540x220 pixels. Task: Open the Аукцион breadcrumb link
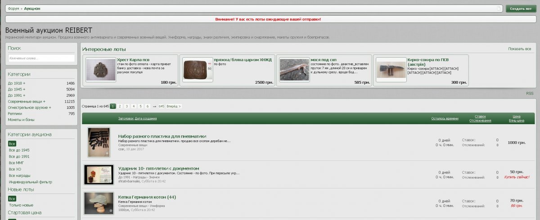pos(32,9)
